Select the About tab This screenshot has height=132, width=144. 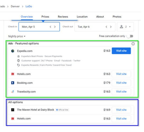100,17
